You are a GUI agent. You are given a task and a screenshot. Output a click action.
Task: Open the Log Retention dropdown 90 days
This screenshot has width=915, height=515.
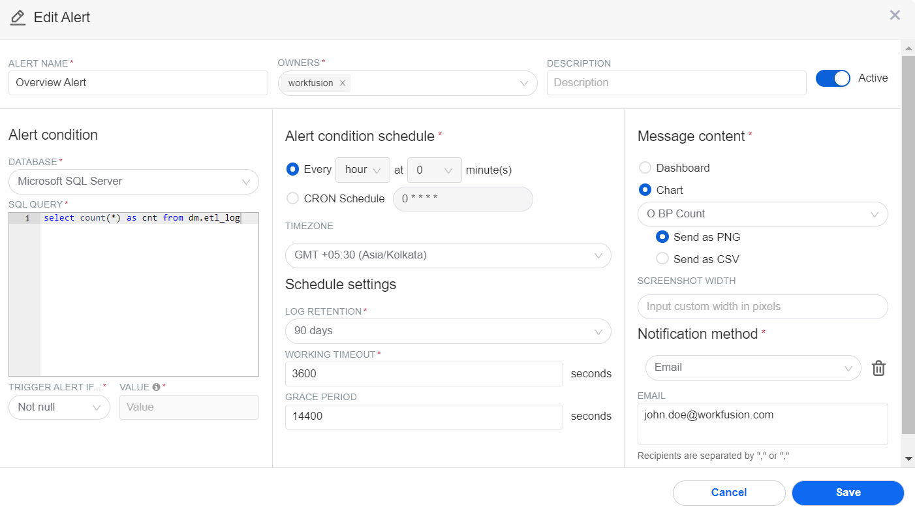(448, 331)
